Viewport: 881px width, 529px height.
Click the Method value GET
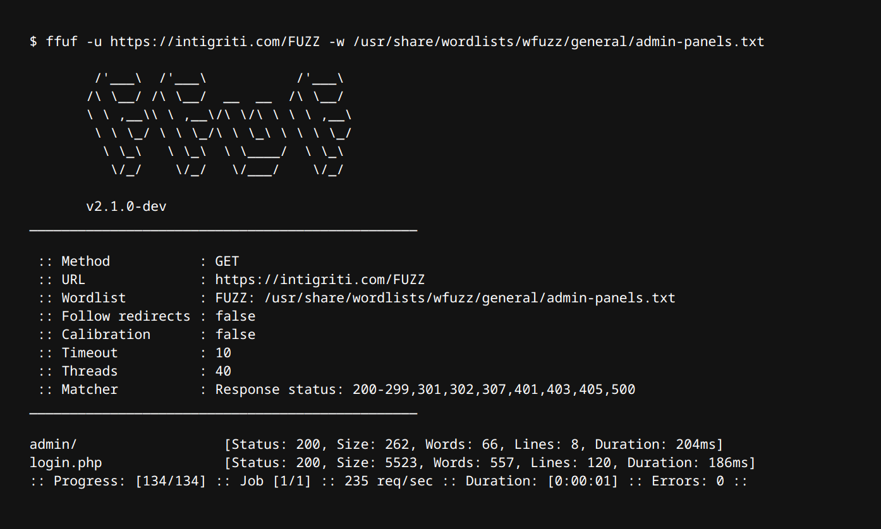227,261
